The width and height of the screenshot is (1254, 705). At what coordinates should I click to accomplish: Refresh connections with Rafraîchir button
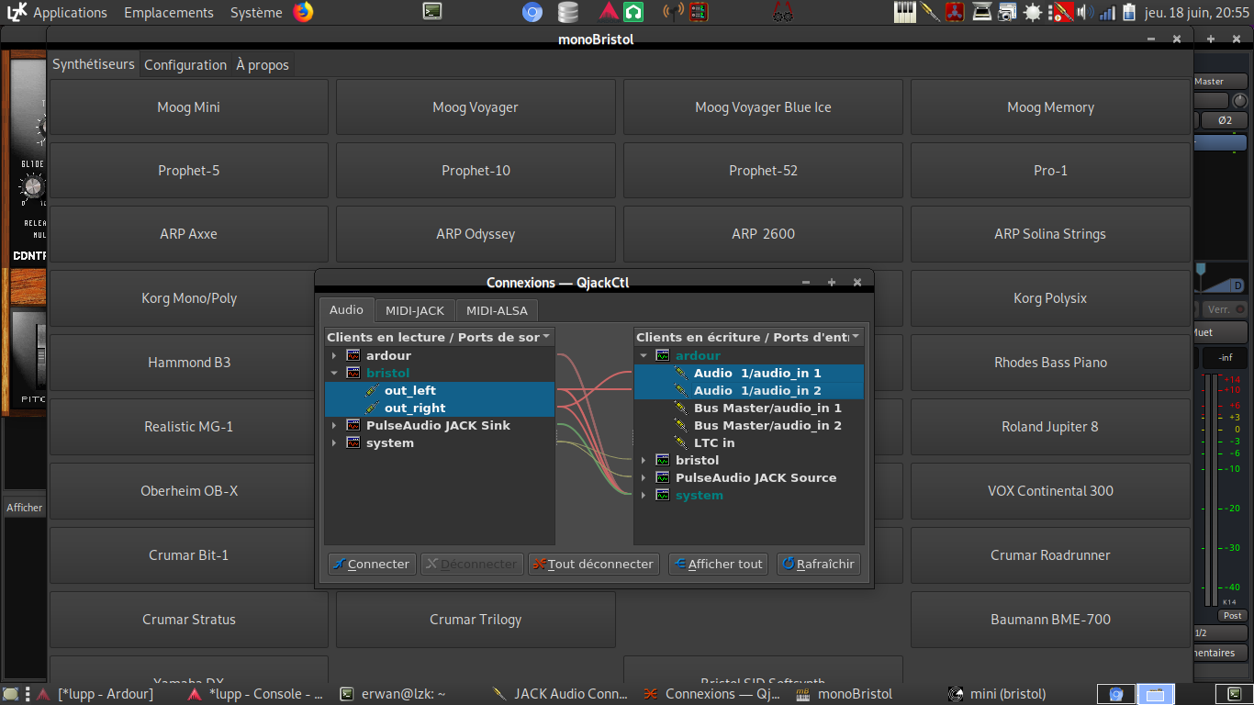pos(819,565)
